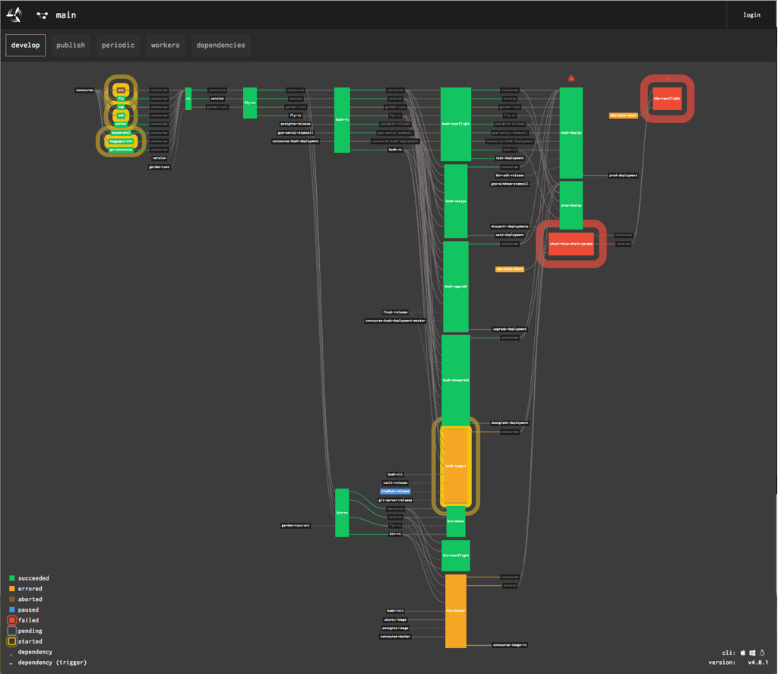Open the orange bin-docker job
The height and width of the screenshot is (674, 778).
[x=455, y=611]
